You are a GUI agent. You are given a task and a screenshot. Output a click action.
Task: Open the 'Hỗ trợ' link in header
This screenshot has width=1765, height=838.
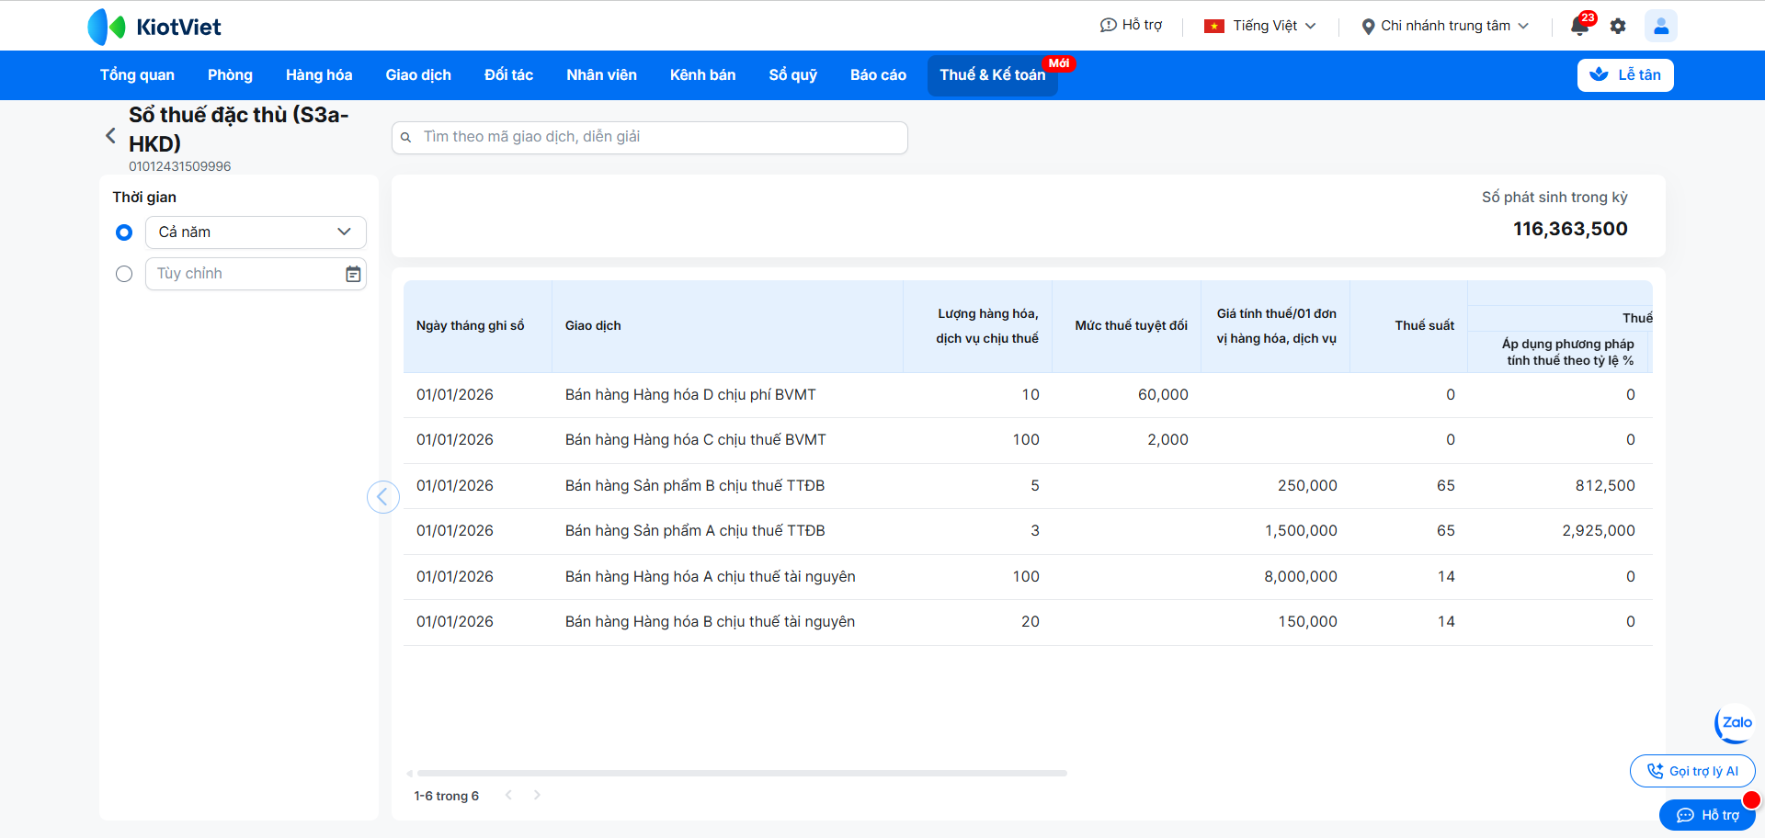pyautogui.click(x=1131, y=25)
